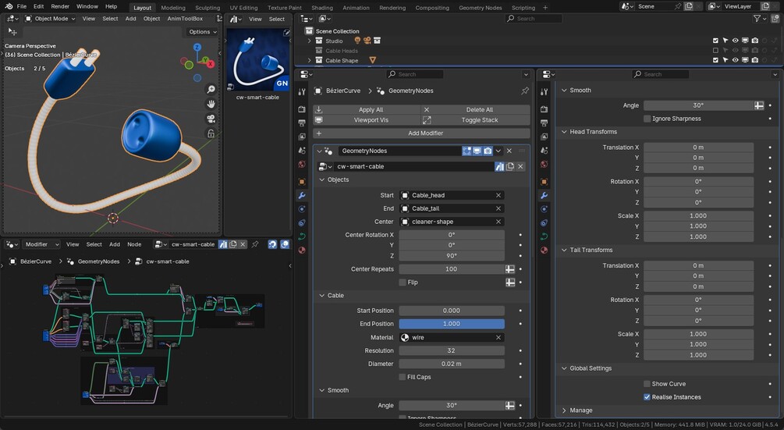Click the lock camera to view icon
784x430 pixels.
click(211, 133)
